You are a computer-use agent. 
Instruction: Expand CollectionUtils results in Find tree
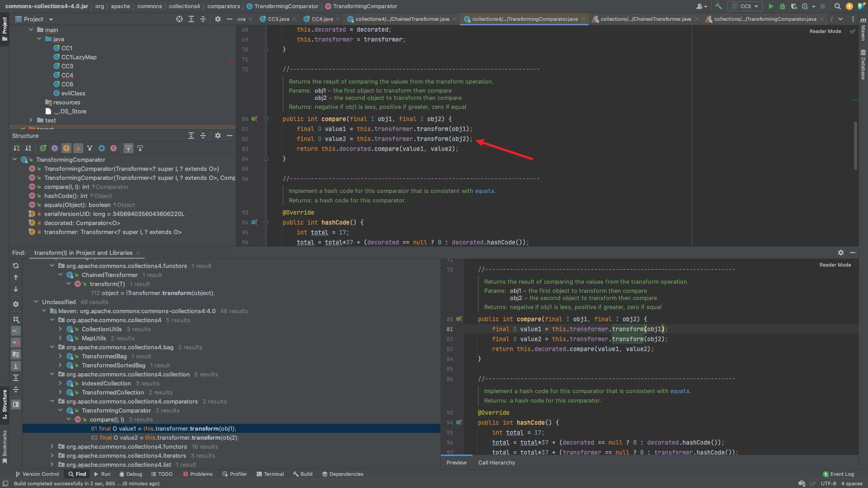60,329
